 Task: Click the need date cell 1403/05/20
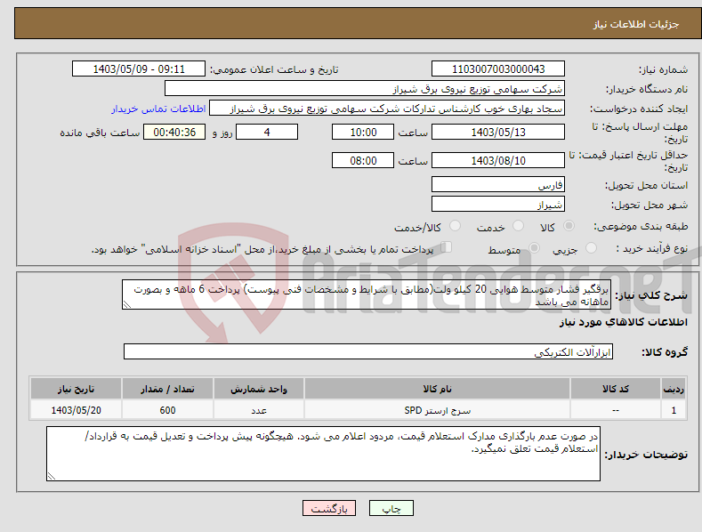(x=76, y=410)
